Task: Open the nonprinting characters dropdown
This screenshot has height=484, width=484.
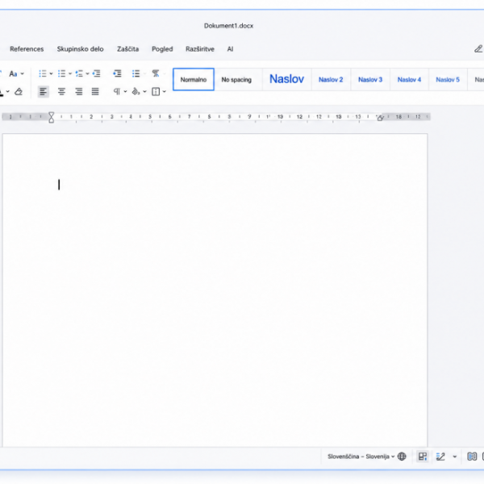Action: click(x=125, y=92)
